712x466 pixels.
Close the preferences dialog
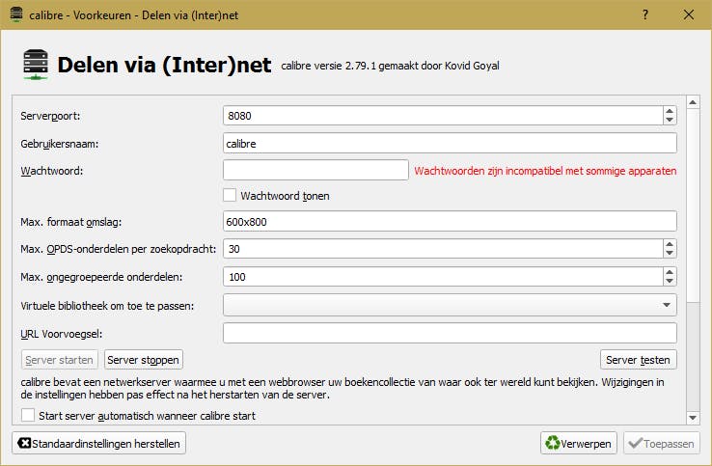coord(689,14)
